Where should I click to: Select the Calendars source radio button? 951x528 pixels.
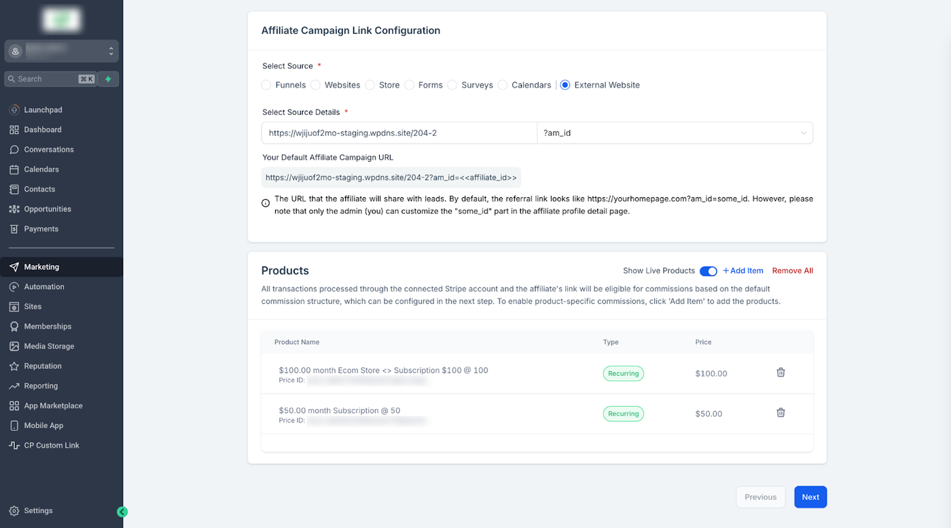tap(503, 85)
